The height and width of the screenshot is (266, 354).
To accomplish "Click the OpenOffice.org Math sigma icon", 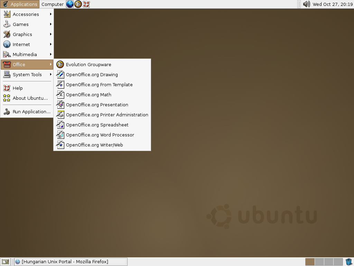I will tap(60, 95).
